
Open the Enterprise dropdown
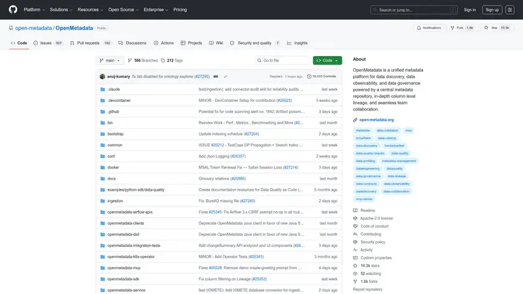point(156,10)
